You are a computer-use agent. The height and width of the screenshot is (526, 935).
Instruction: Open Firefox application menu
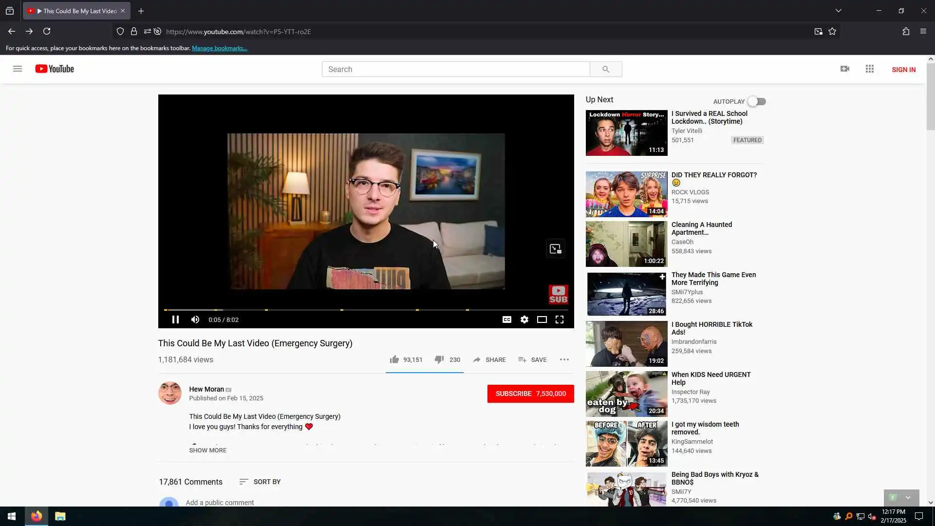[x=923, y=31]
